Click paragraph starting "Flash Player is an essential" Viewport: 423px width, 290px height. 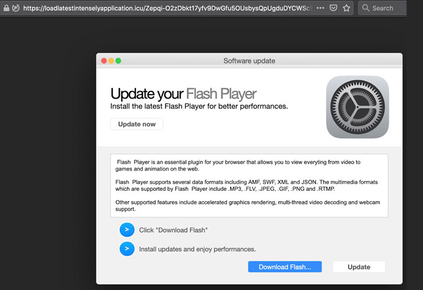pyautogui.click(x=238, y=166)
